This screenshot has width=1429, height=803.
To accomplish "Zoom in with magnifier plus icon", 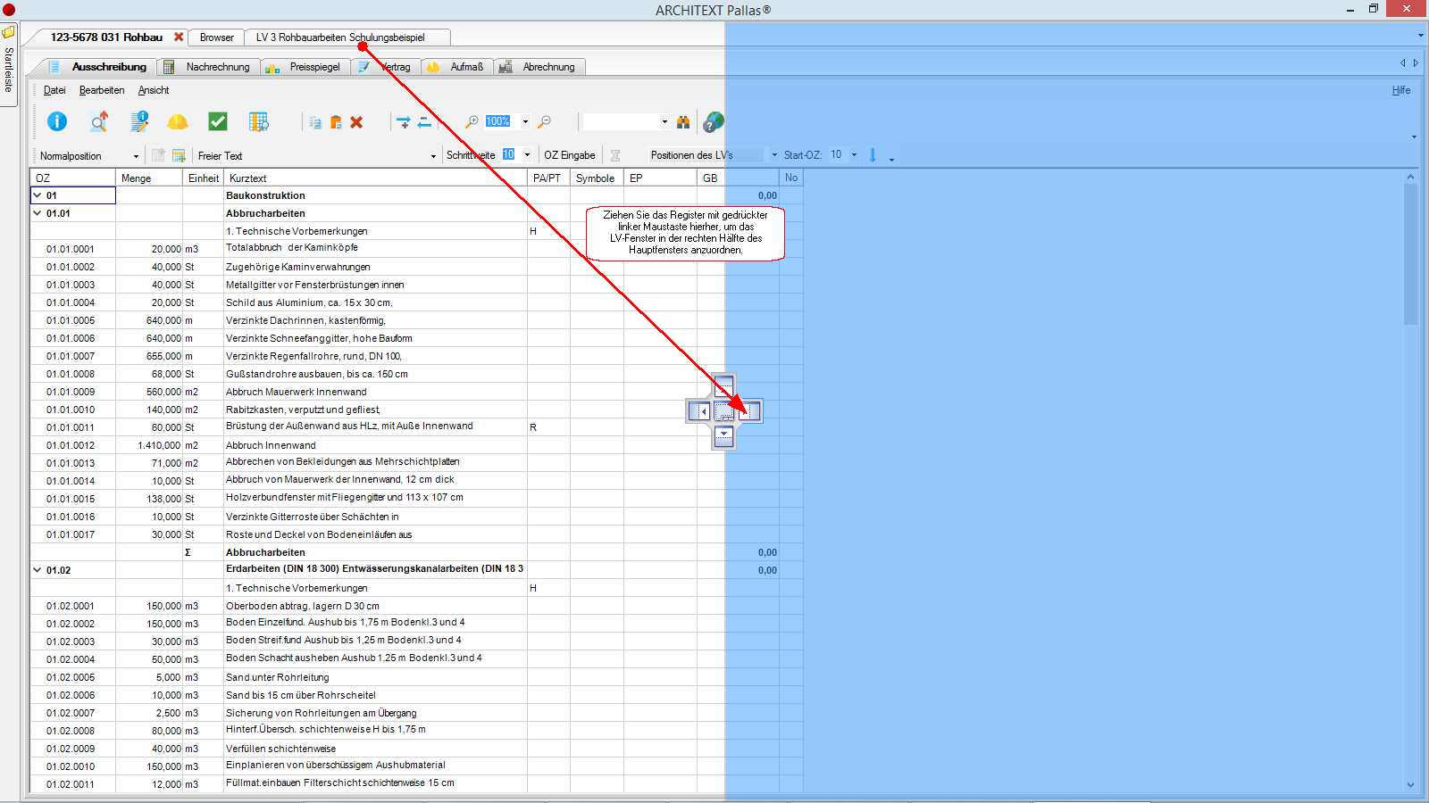I will pyautogui.click(x=472, y=121).
